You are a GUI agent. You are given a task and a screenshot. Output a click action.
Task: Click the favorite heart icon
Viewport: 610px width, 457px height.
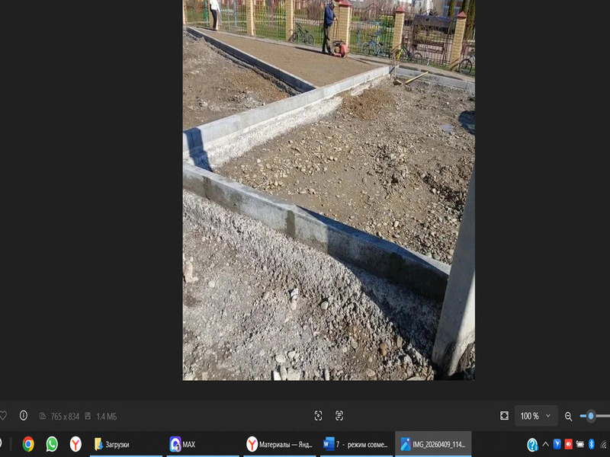[x=3, y=416]
